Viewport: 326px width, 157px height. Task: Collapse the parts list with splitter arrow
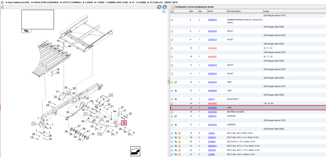point(169,81)
